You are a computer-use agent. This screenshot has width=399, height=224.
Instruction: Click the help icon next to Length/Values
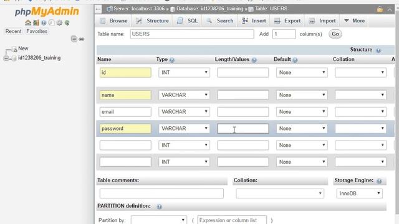click(x=254, y=60)
